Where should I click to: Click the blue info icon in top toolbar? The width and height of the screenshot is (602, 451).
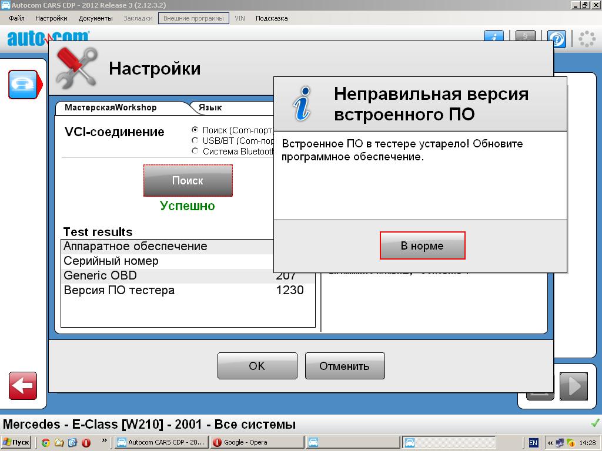(x=494, y=36)
